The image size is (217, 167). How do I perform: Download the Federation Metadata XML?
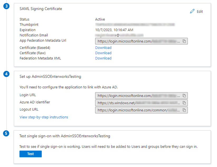pyautogui.click(x=103, y=58)
